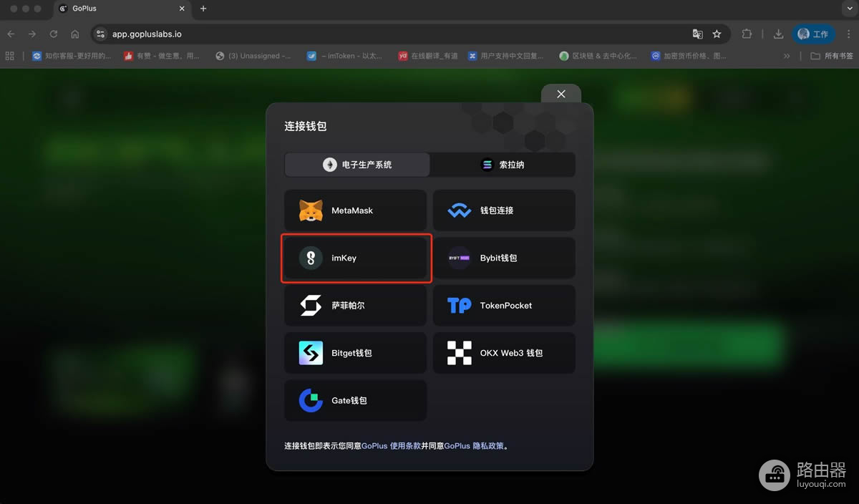Open the extensions puzzle menu

(x=747, y=34)
